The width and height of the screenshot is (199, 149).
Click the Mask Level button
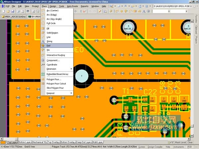coord(180,142)
